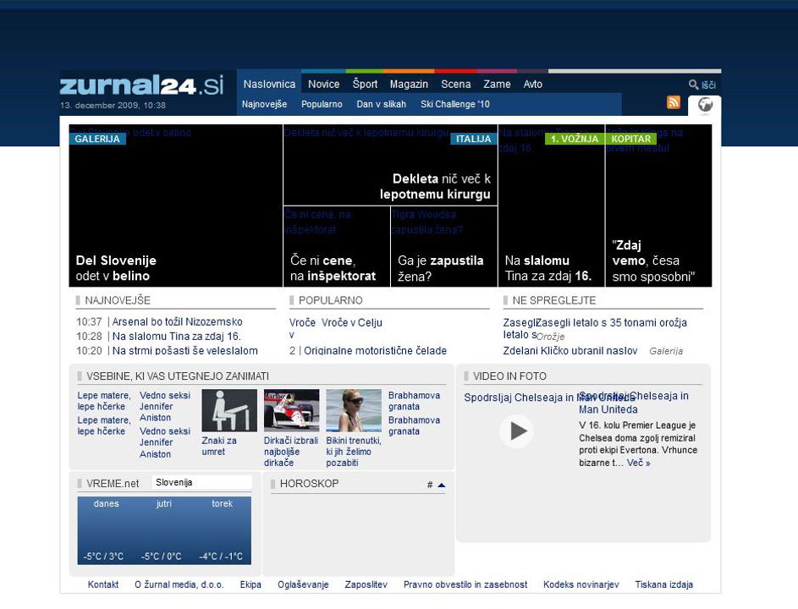This screenshot has width=798, height=609.
Task: Collapse the Horoskop panel with the arrow
Action: pos(442,485)
